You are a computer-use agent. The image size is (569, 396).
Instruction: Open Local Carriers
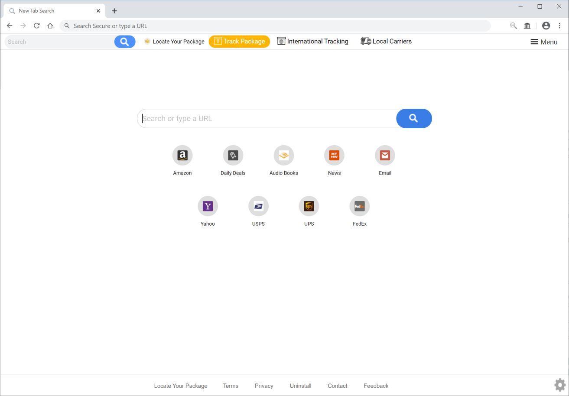point(386,41)
